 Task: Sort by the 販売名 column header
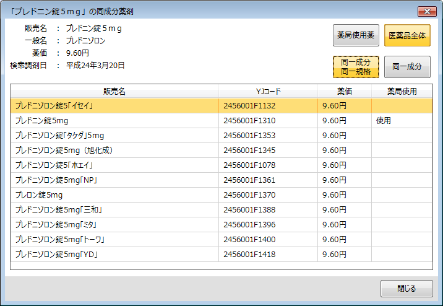(114, 91)
